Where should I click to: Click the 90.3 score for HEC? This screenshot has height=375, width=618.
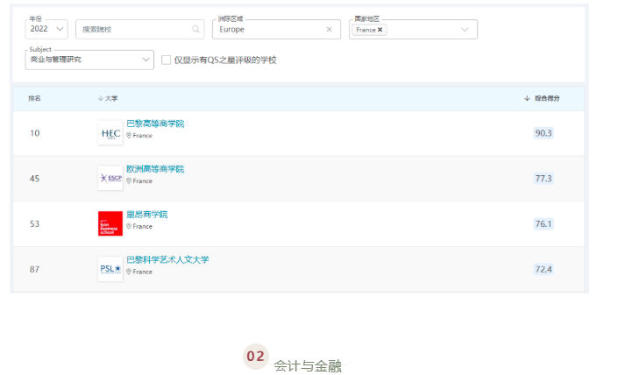pyautogui.click(x=543, y=133)
